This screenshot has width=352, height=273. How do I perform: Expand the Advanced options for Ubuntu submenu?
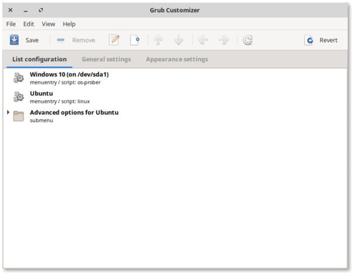click(x=8, y=112)
